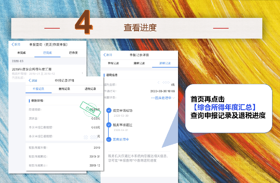
Task: Click the checkmark icon beside 提交申请成功
Action: click(x=109, y=111)
